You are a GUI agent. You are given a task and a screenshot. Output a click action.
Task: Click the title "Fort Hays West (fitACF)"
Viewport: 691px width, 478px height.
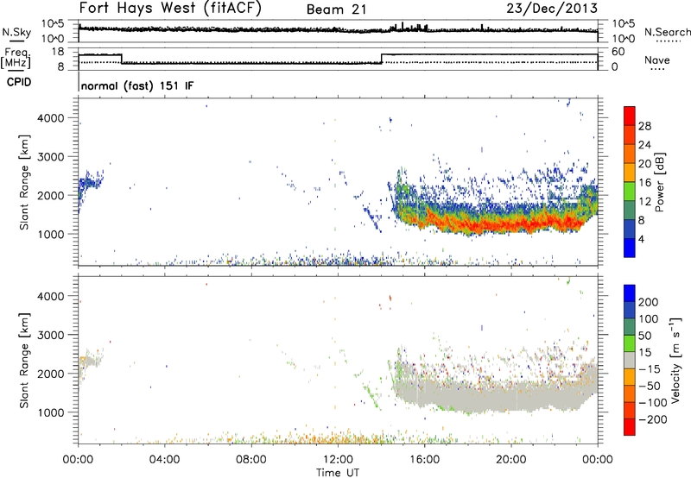pos(170,8)
